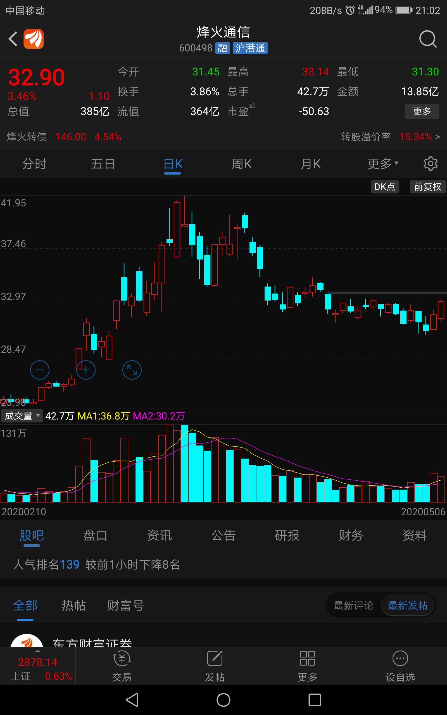Toggle 前复权 adjustment option
This screenshot has height=715, width=447.
[427, 187]
